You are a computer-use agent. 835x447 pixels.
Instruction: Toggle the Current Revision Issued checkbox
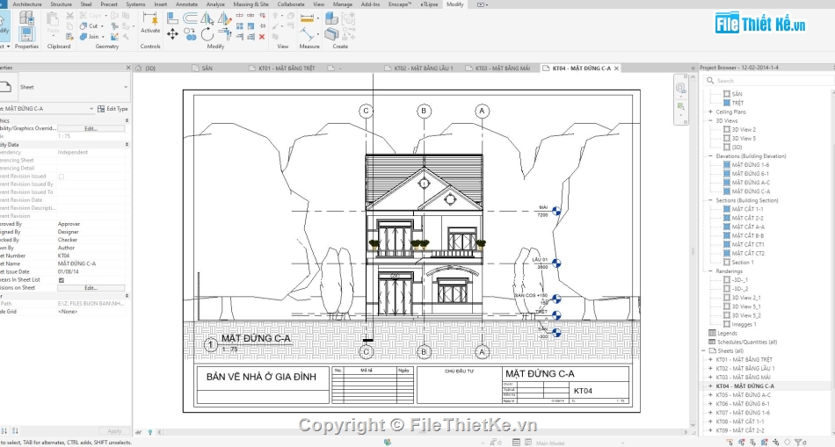[x=62, y=177]
